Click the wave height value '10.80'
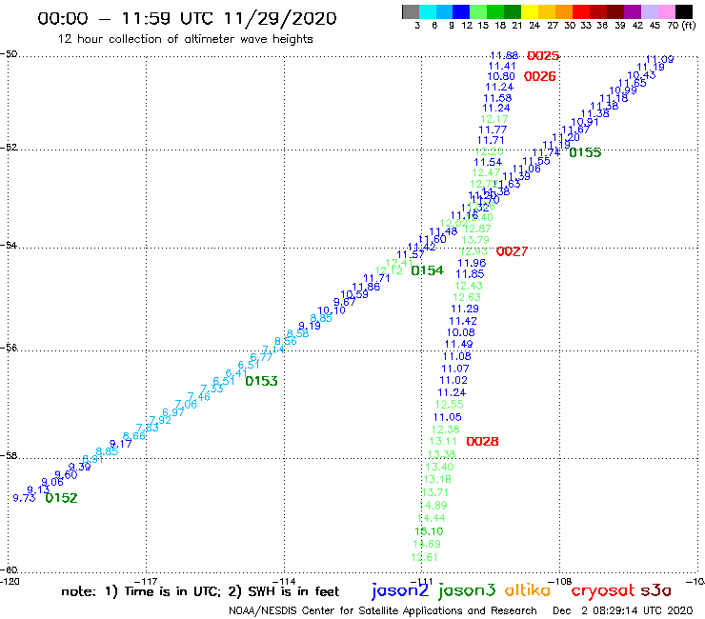Image resolution: width=705 pixels, height=619 pixels. click(x=501, y=76)
